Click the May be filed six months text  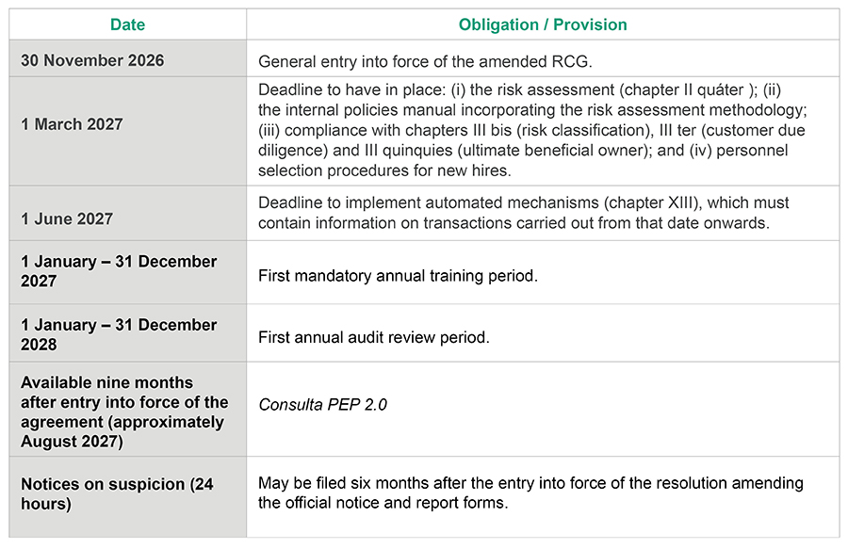(x=530, y=492)
